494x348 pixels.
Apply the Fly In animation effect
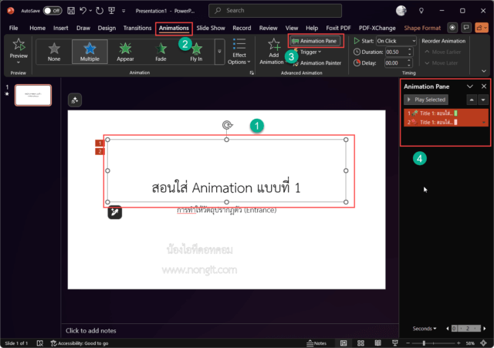(196, 52)
